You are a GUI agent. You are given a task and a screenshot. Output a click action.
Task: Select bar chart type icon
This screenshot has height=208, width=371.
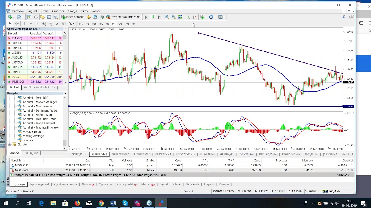(x=146, y=17)
